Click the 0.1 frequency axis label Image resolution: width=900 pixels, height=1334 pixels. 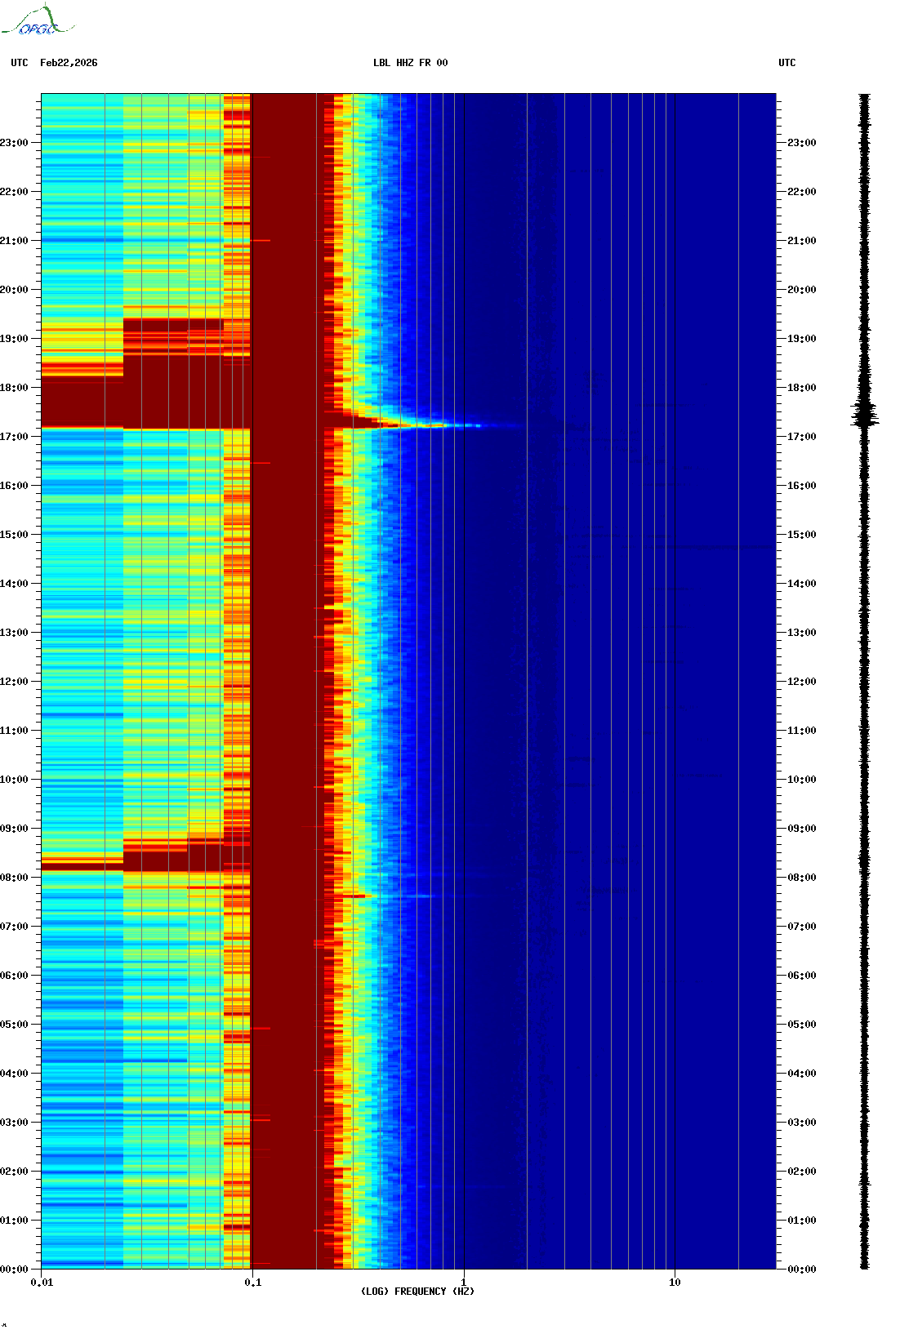252,1283
